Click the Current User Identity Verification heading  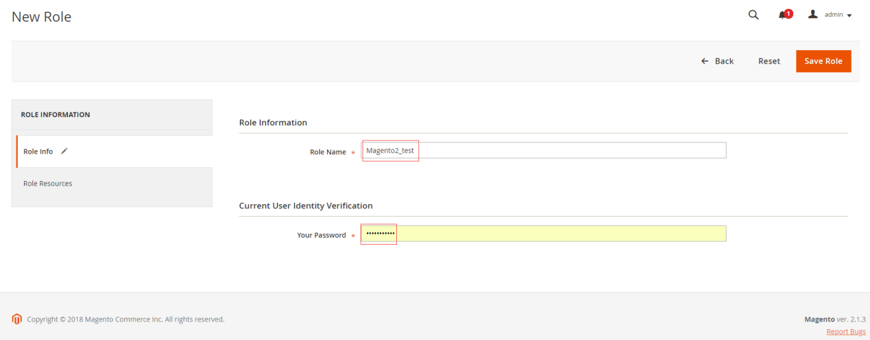point(305,206)
